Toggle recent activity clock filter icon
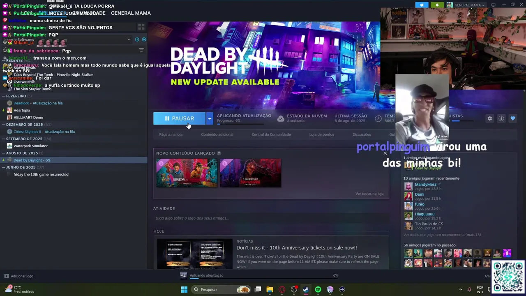The image size is (526, 296). [x=136, y=39]
